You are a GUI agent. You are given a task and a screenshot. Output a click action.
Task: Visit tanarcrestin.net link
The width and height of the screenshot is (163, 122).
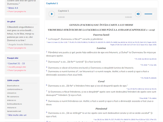[14, 111]
